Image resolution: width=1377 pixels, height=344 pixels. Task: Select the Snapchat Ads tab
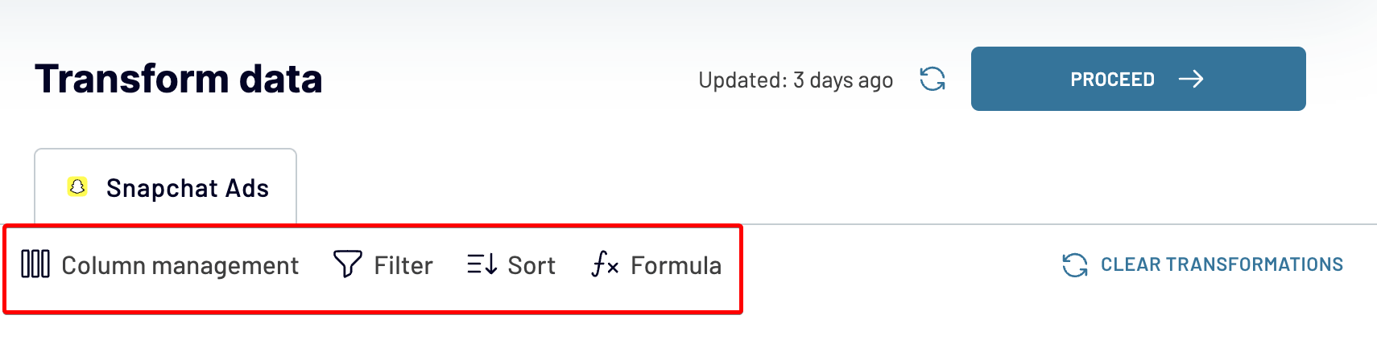pos(165,187)
